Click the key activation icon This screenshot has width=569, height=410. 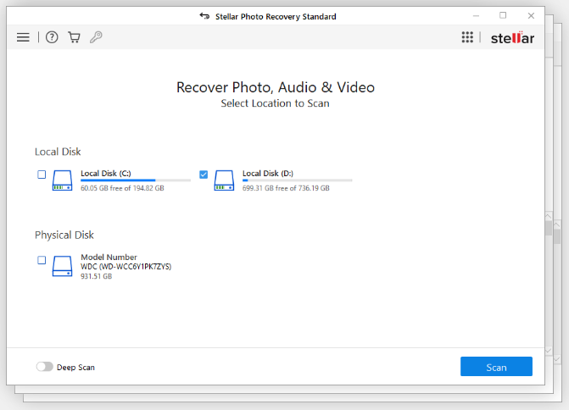[96, 37]
